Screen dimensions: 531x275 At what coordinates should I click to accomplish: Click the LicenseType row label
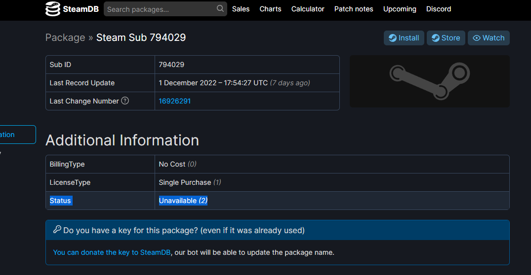coord(70,182)
